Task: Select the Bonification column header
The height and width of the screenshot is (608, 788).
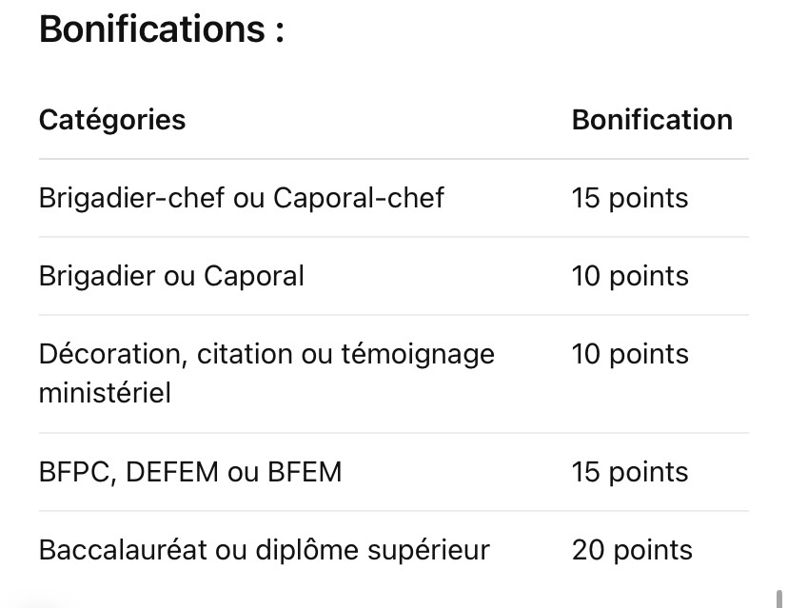Action: point(652,120)
